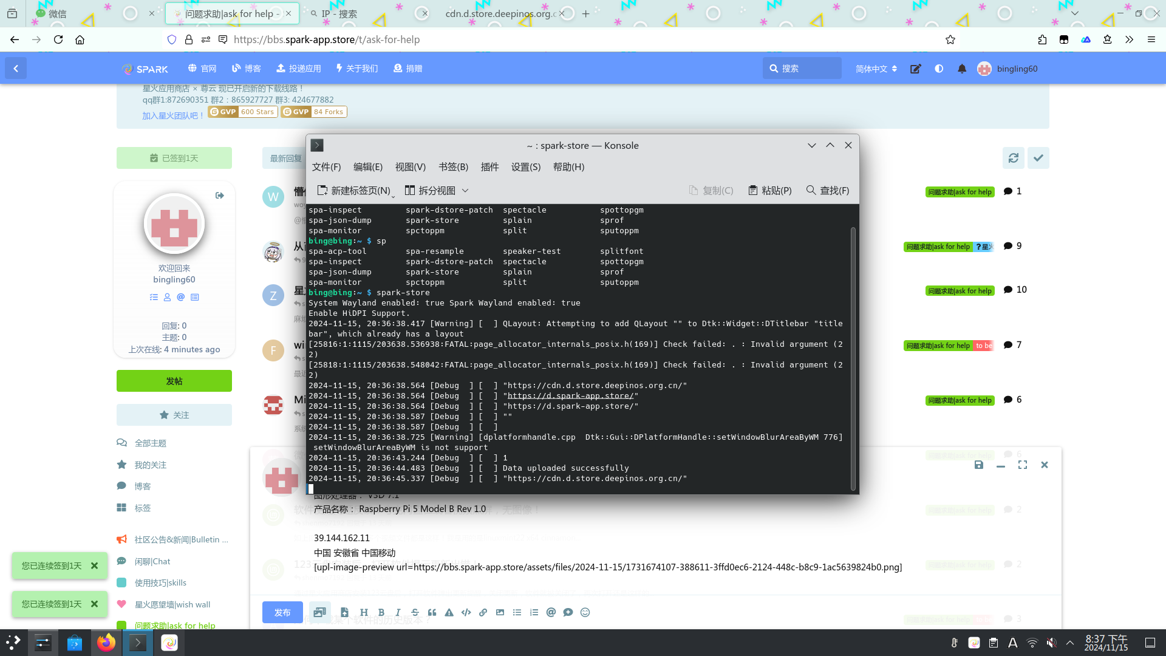Click Firefox icon in taskbar
This screenshot has height=656, width=1166.
tap(106, 643)
